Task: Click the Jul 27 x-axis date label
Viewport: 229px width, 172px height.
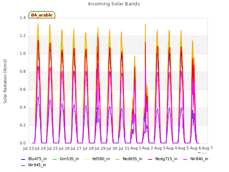Action: (76, 148)
